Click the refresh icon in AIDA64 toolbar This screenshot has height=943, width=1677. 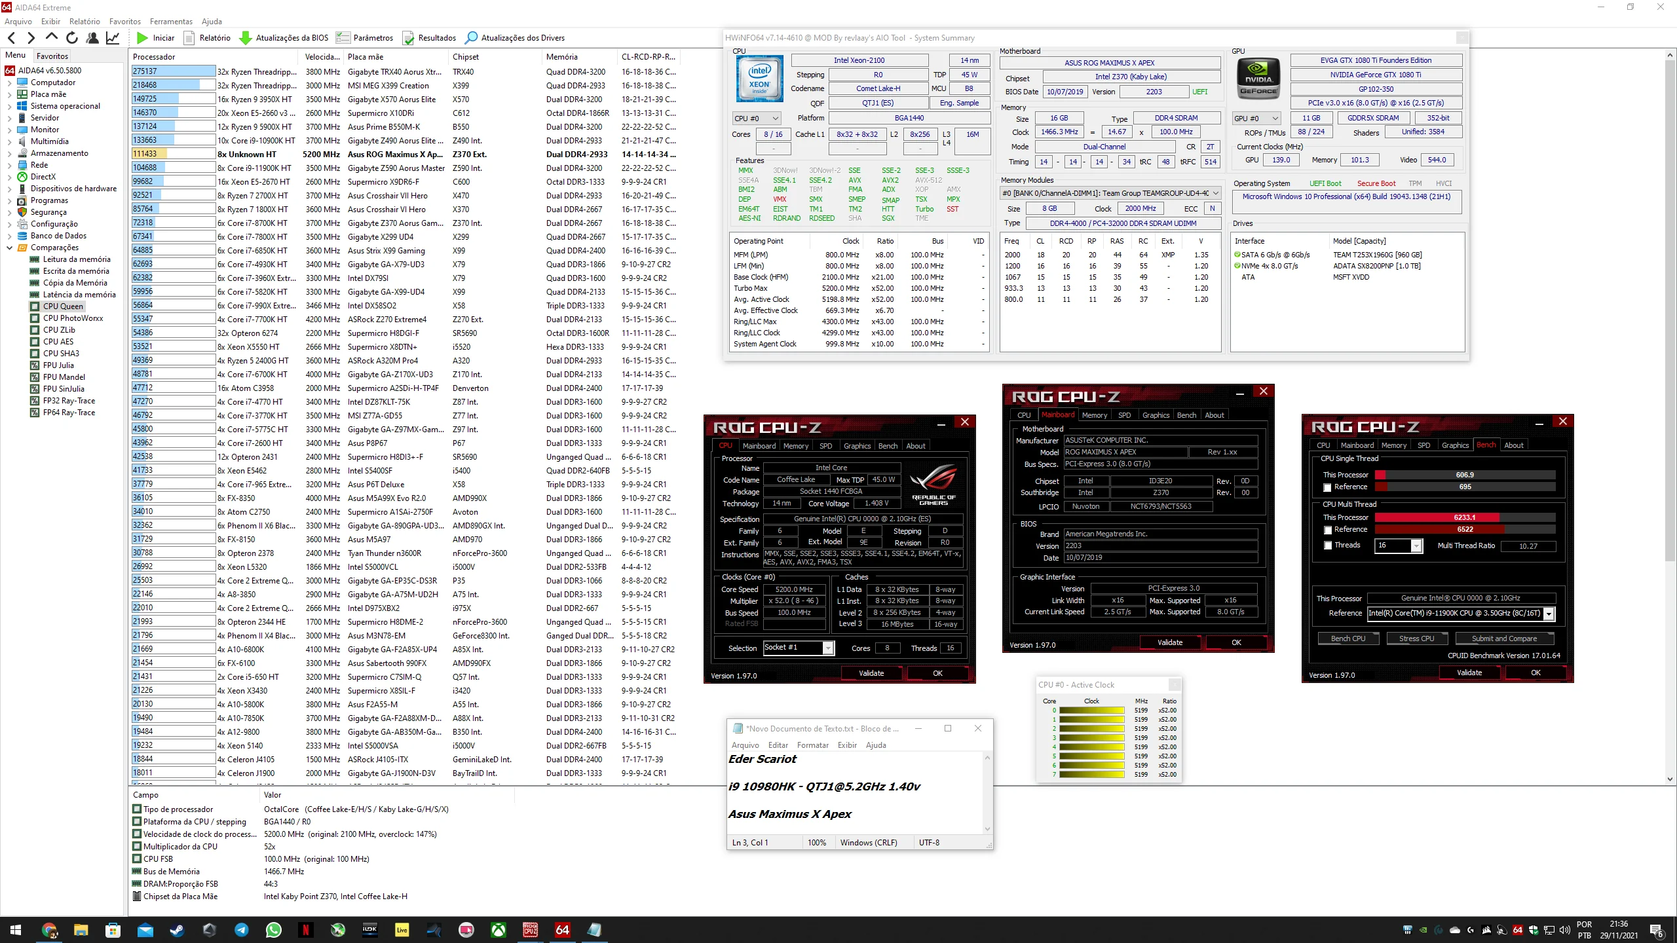72,38
